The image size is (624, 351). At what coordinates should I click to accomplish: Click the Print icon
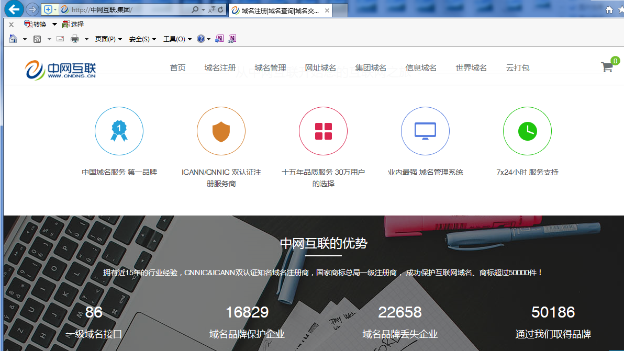pyautogui.click(x=75, y=39)
